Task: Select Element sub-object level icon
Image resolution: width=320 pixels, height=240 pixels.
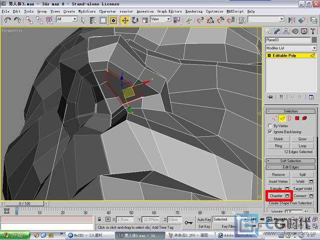Action: click(x=304, y=118)
